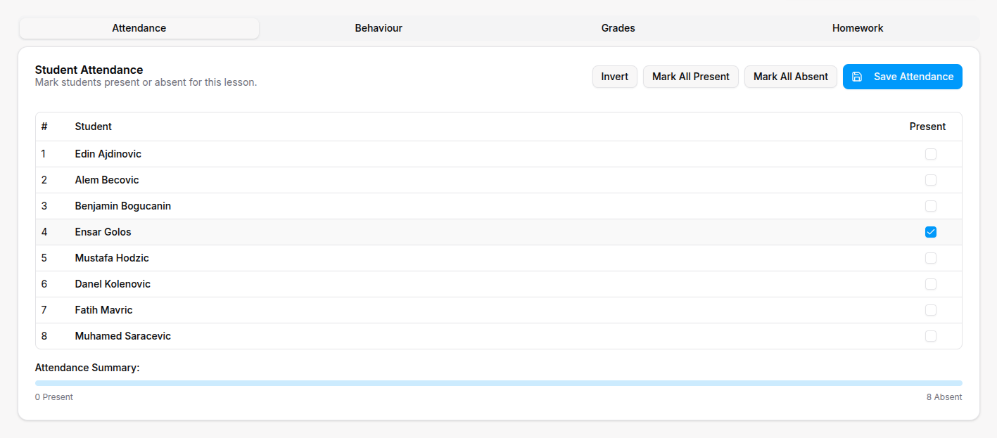The height and width of the screenshot is (438, 997).
Task: Uncheck Ensar Golos's present checkbox
Action: coord(931,231)
